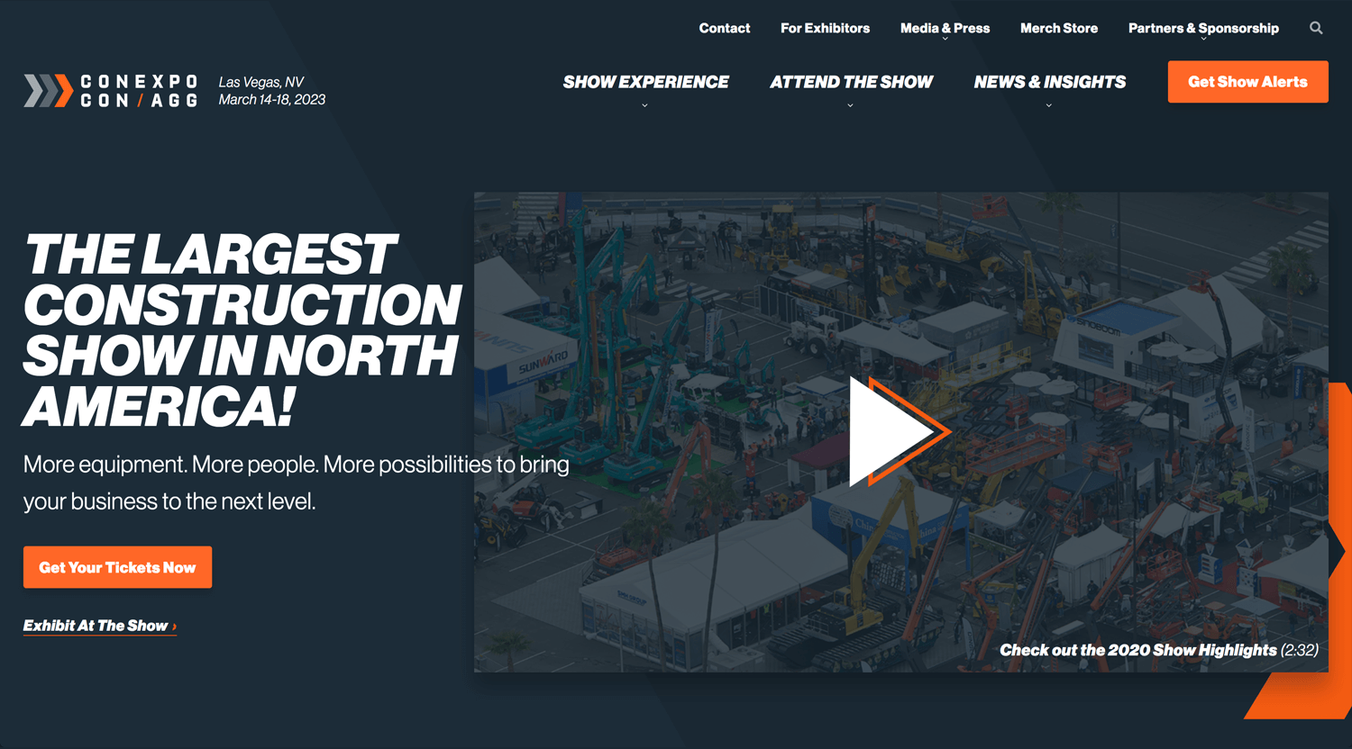Expand chevron under Media & Press
The width and height of the screenshot is (1352, 749).
pos(945,39)
